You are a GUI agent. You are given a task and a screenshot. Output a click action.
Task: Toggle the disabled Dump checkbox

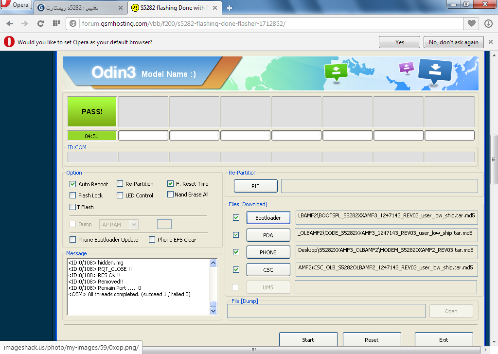[x=73, y=224]
